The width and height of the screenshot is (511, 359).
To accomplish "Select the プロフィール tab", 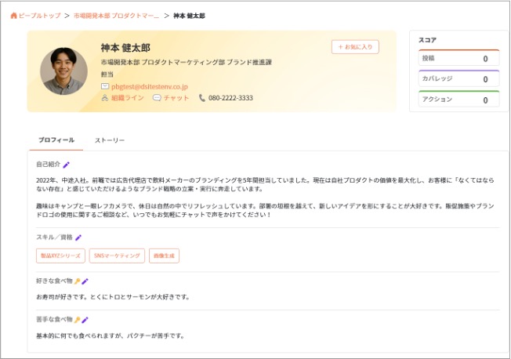I will pos(56,140).
